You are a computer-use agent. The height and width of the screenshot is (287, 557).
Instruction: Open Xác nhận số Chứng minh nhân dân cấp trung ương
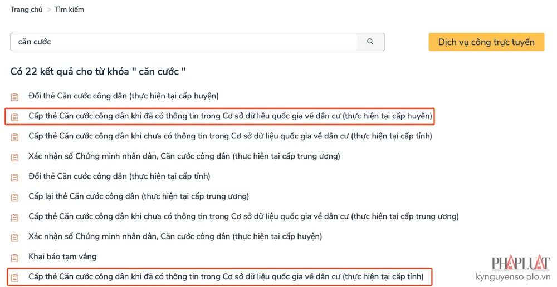coord(184,156)
